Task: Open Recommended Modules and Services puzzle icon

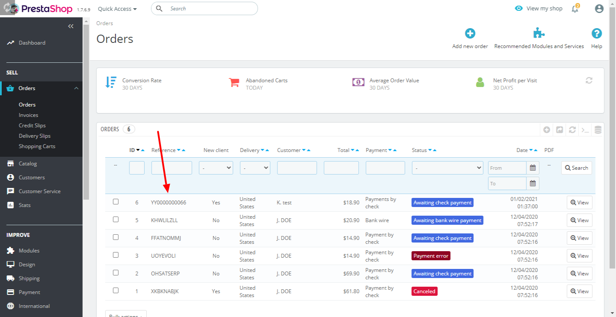Action: pyautogui.click(x=539, y=33)
